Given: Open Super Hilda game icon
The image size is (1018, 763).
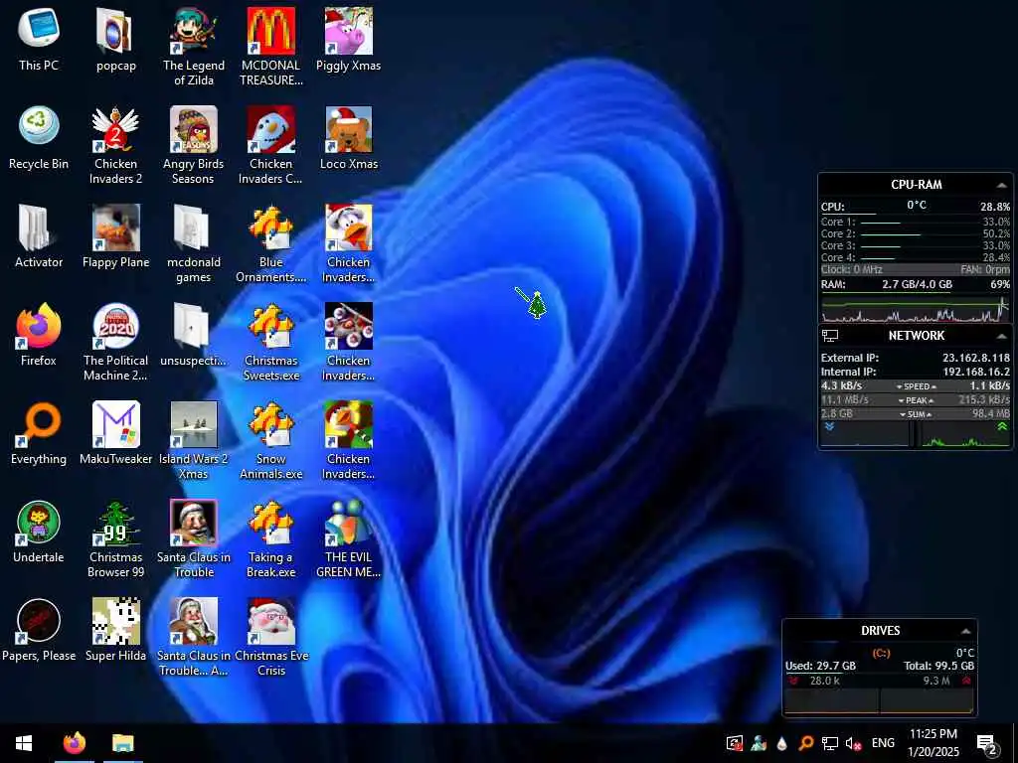Looking at the screenshot, I should click(x=115, y=631).
